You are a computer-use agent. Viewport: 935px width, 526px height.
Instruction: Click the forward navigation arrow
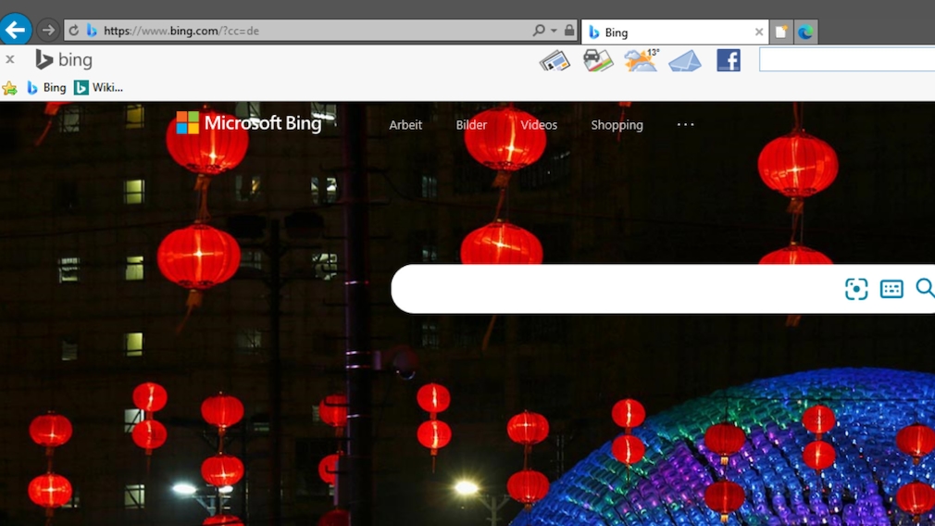pos(48,31)
